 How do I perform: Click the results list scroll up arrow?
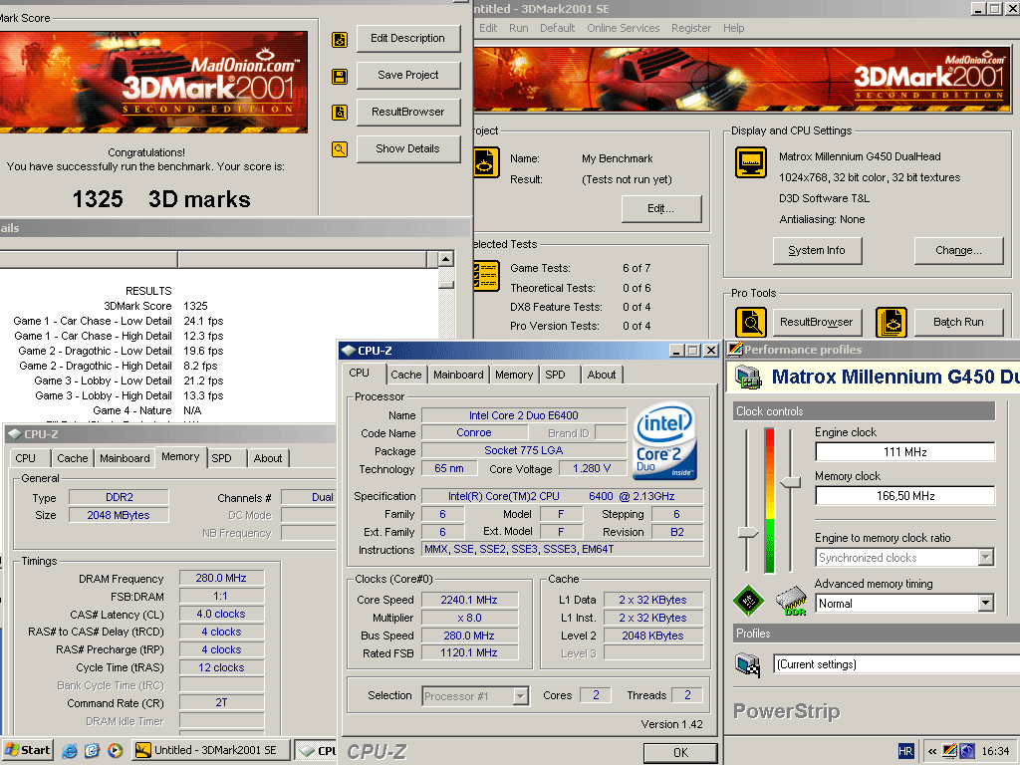coord(445,260)
